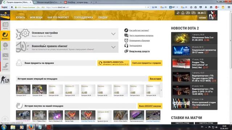Viewport: 232px width, 130px height.
Task: Expand 'Важнейшие правила обмена!' chevron
Action: tap(113, 47)
